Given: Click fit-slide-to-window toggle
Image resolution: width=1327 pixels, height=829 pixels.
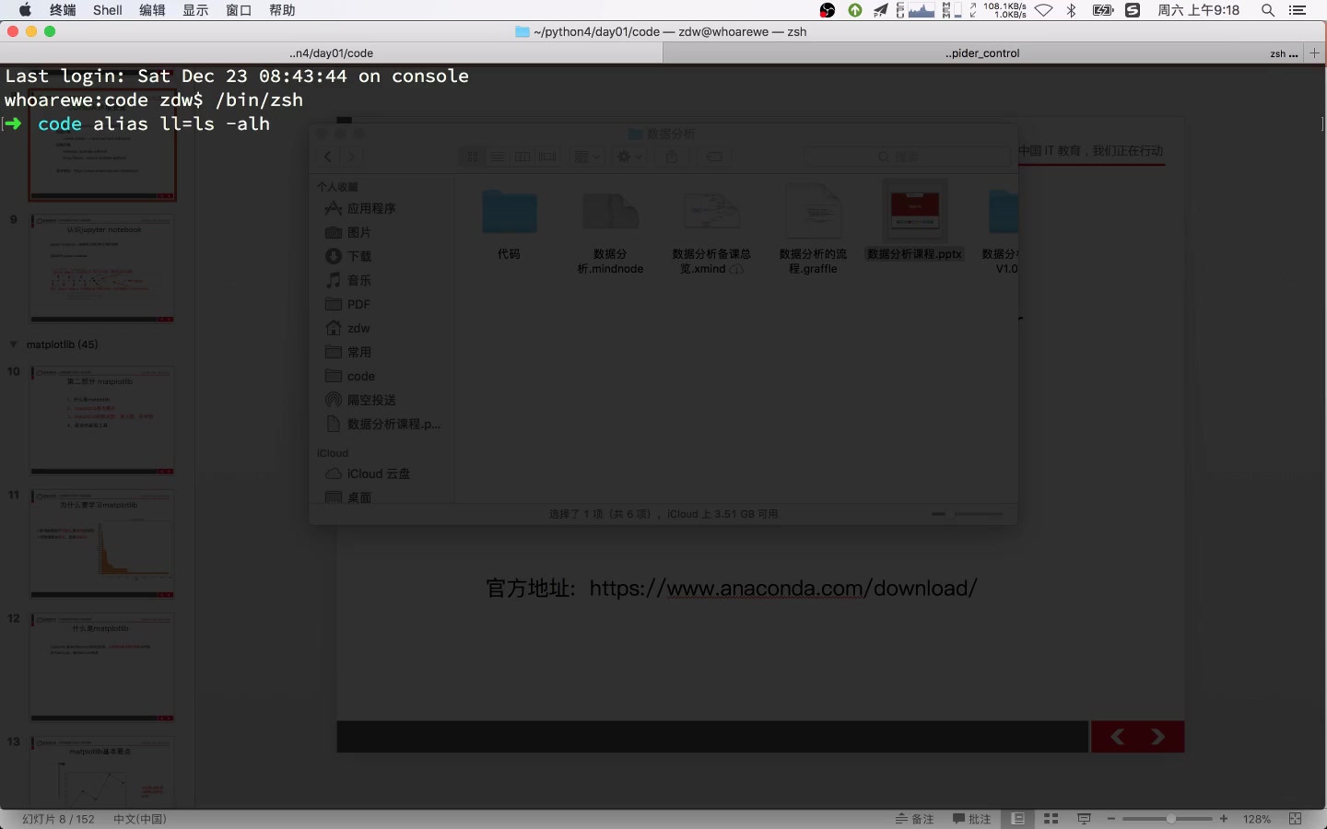Looking at the screenshot, I should pos(1293,818).
